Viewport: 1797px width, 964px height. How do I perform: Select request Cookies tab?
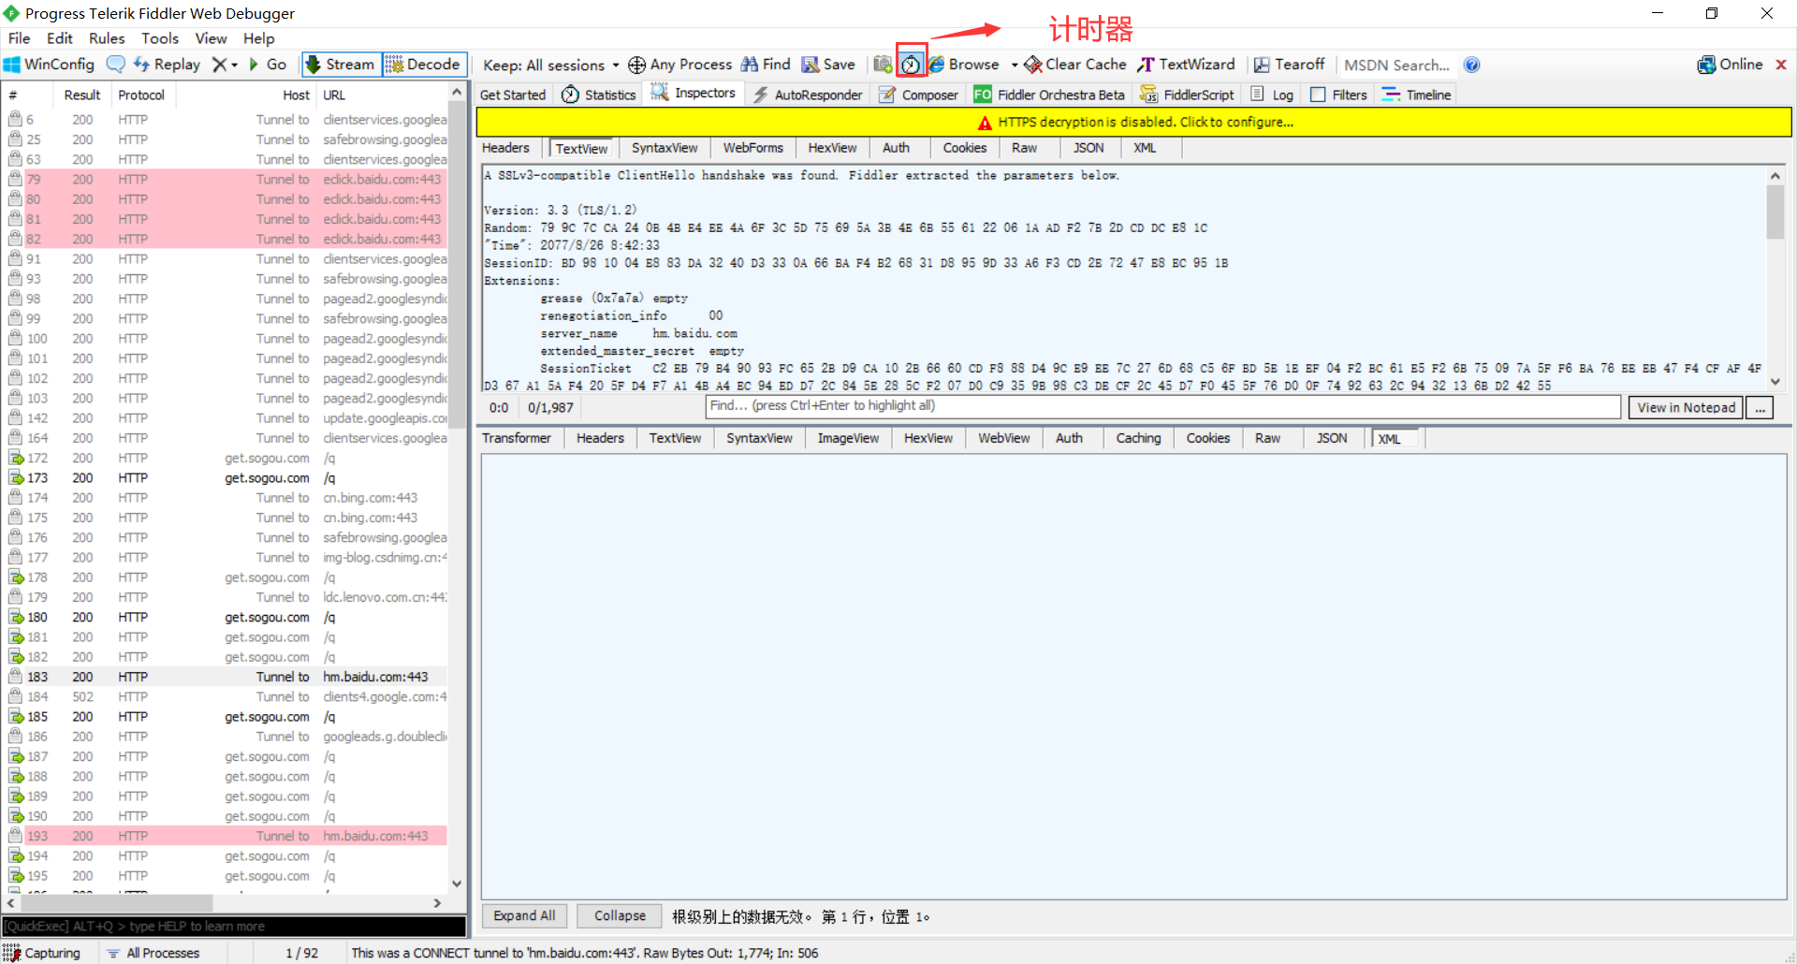point(965,148)
